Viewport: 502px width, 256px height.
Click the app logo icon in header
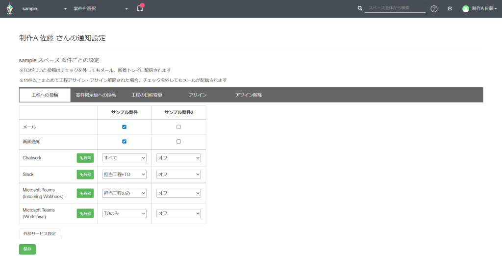click(9, 9)
